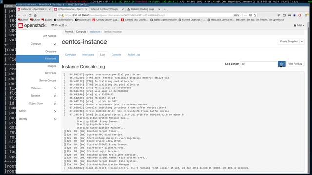
Task: Open the Ansible Doc bookmark
Action: tap(82, 20)
